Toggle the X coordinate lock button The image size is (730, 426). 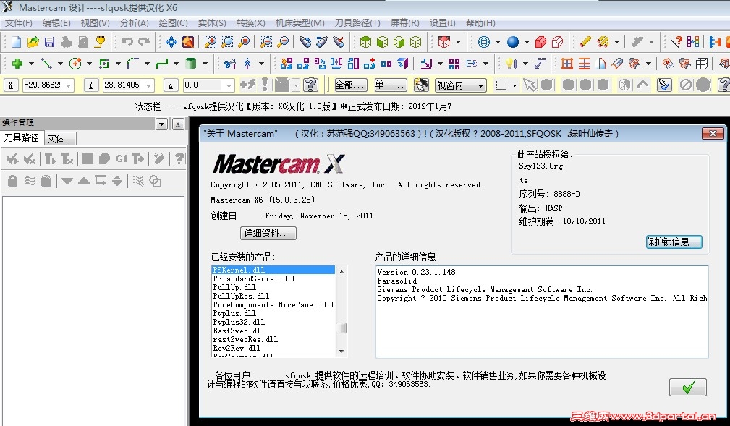pyautogui.click(x=11, y=85)
